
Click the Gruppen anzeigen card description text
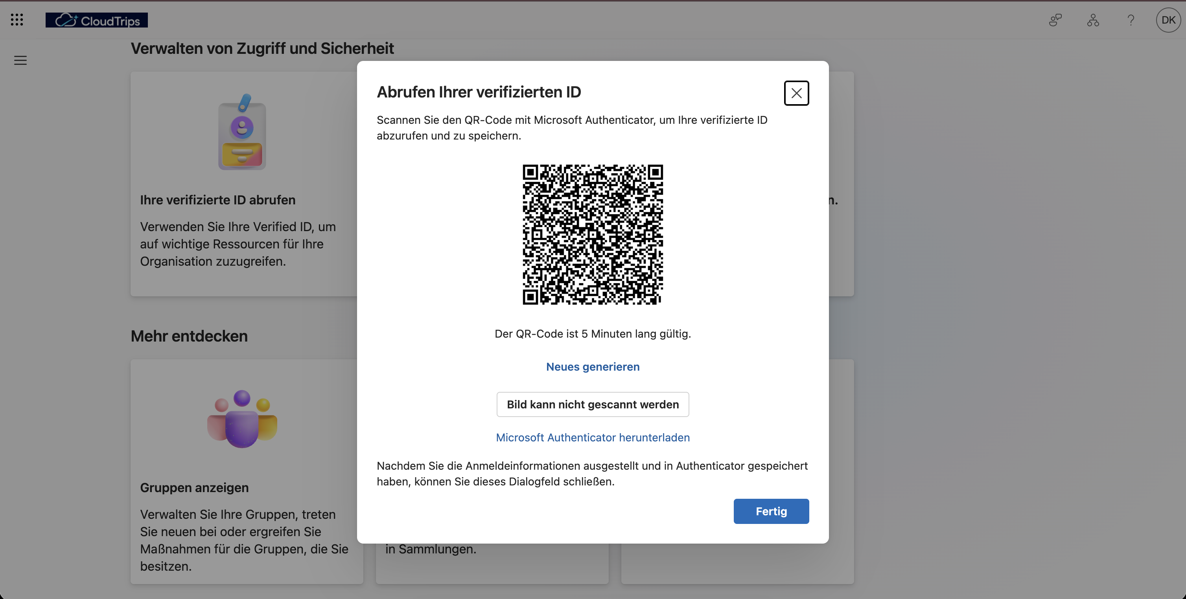click(245, 540)
